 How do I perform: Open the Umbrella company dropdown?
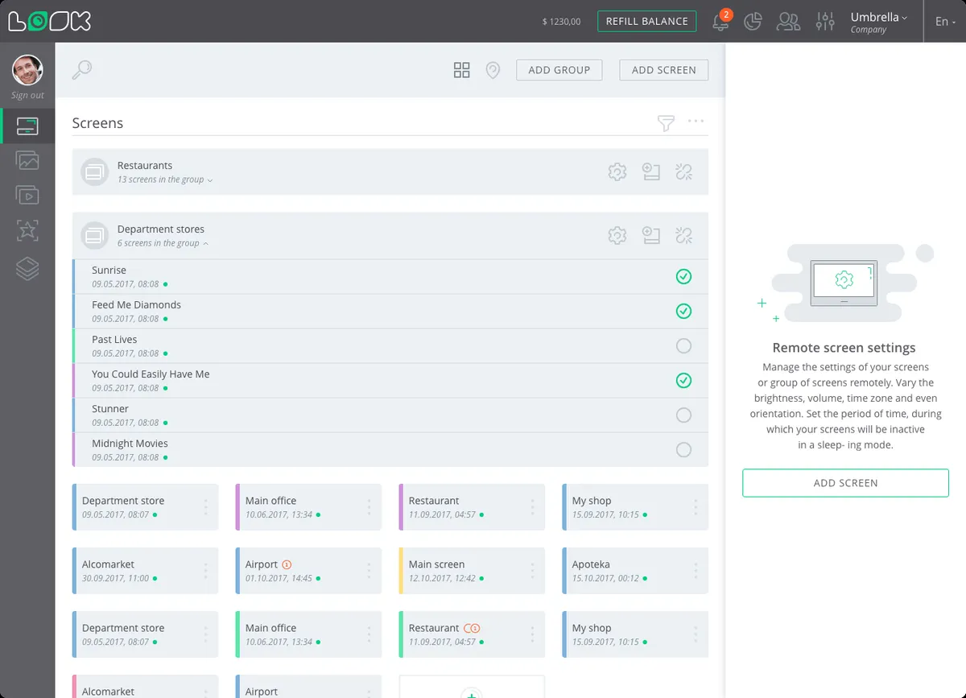tap(878, 22)
